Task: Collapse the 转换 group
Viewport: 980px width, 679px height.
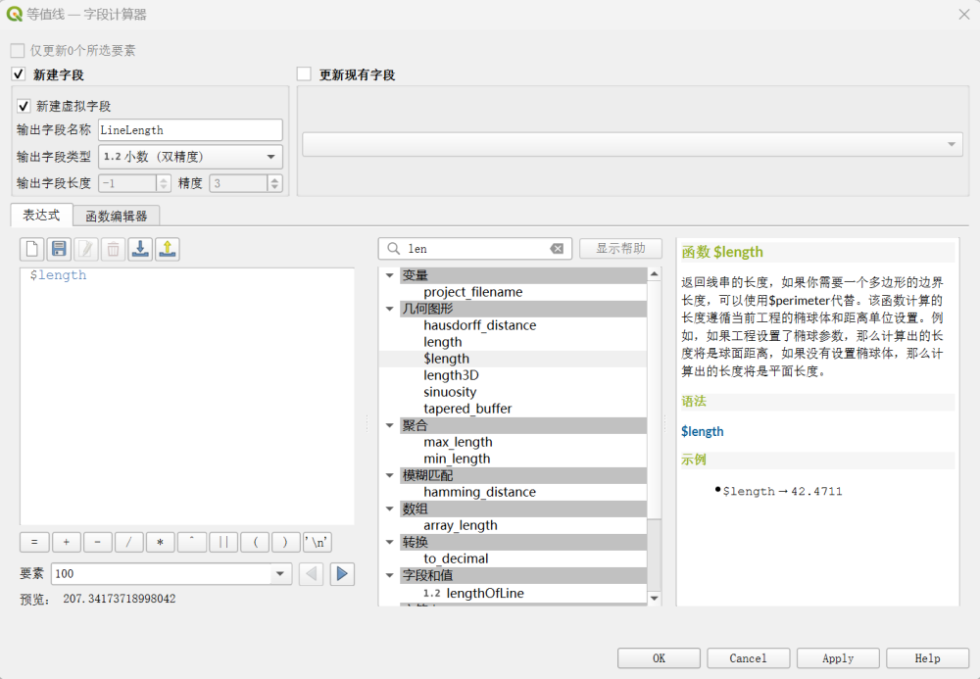Action: tap(389, 542)
